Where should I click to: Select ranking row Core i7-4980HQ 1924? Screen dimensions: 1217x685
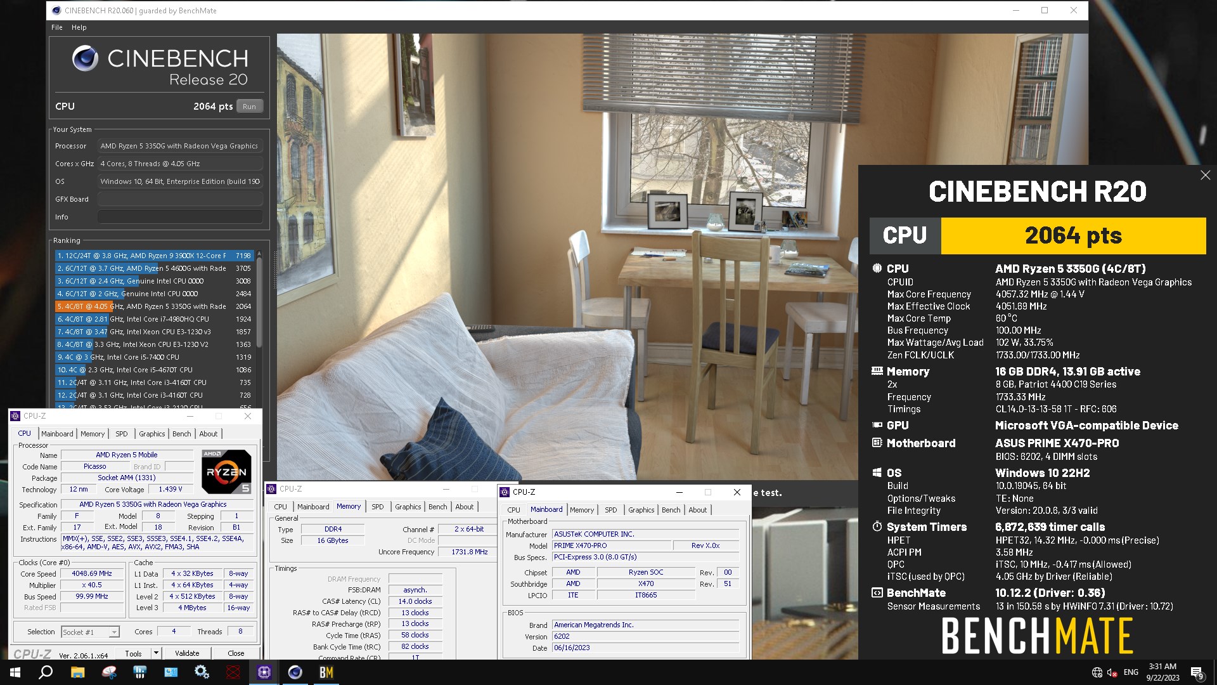coord(154,319)
